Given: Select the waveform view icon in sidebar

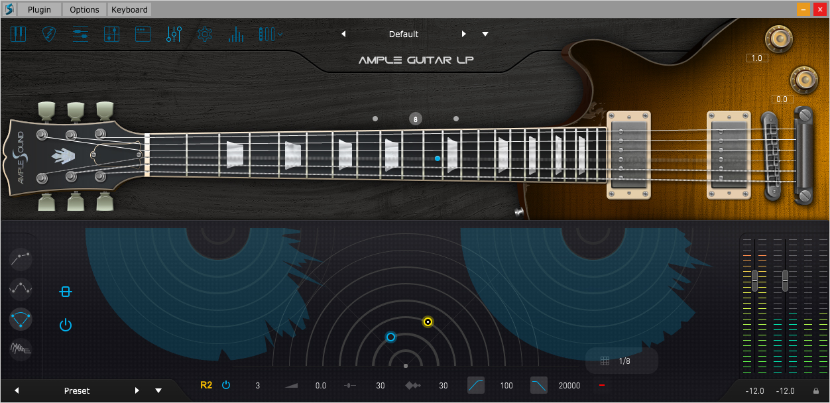Looking at the screenshot, I should click(21, 348).
